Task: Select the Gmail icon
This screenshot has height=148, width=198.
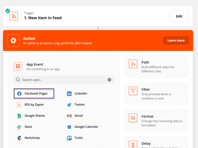Action: 69,116
